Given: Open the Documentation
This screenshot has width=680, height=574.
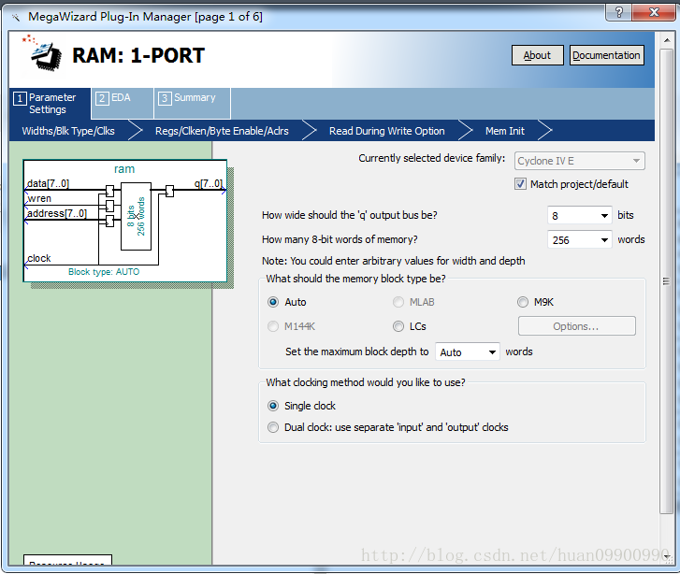Looking at the screenshot, I should coord(606,55).
